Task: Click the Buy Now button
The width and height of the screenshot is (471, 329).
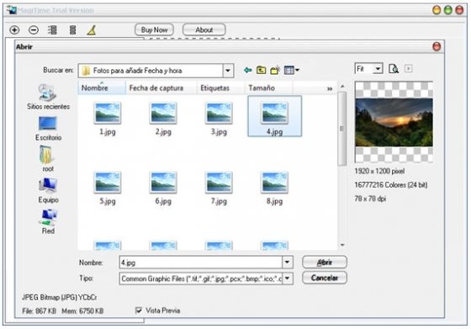Action: click(154, 29)
